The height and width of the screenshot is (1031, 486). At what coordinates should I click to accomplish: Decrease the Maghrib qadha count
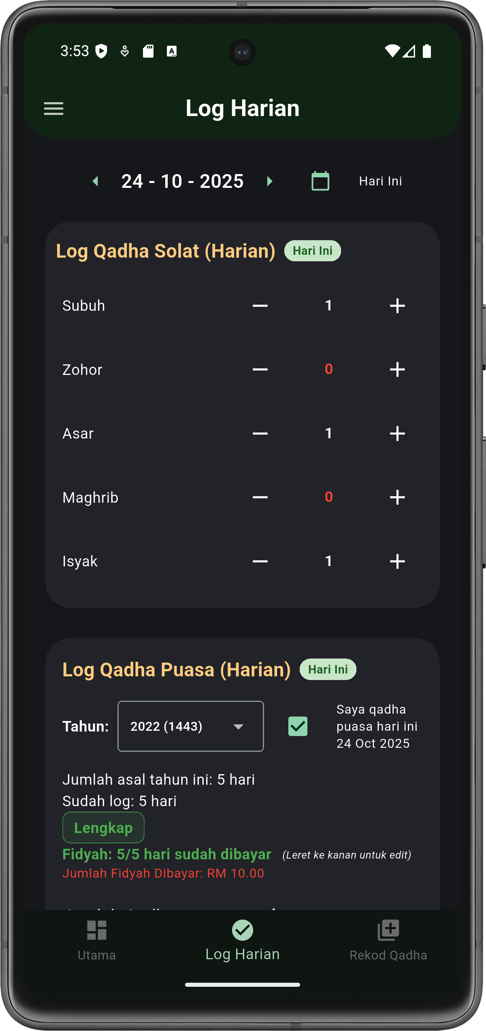pyautogui.click(x=260, y=497)
